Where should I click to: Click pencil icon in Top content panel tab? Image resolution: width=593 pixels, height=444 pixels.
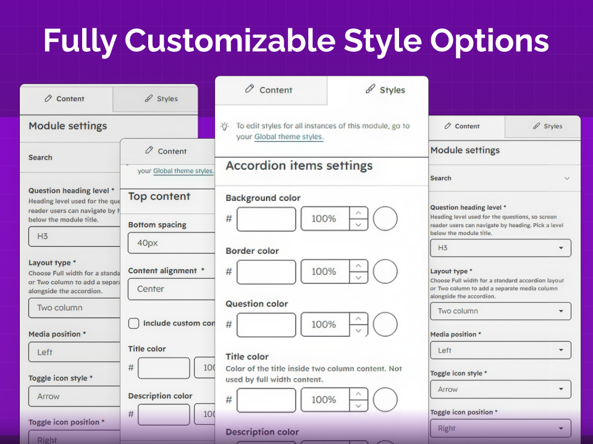pyautogui.click(x=149, y=150)
